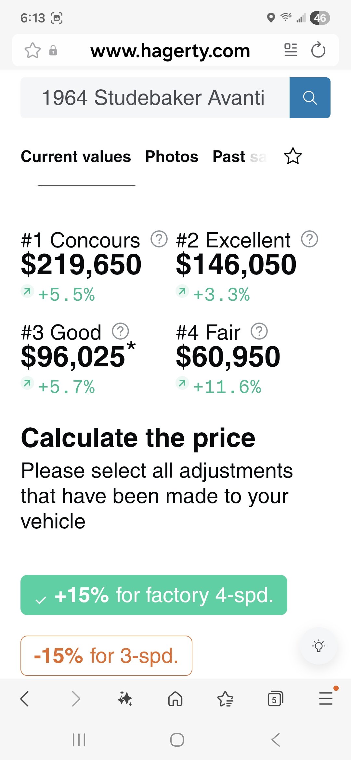Click the blue search magnifier button
351x760 pixels.
pos(310,98)
